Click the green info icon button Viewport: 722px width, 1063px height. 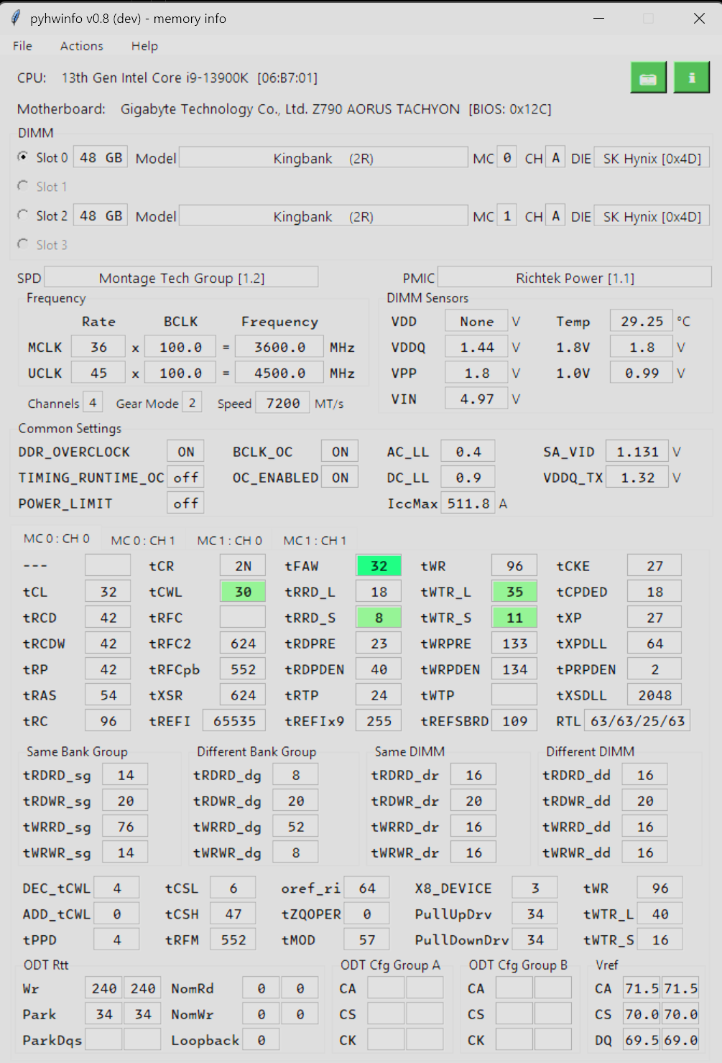coord(692,78)
